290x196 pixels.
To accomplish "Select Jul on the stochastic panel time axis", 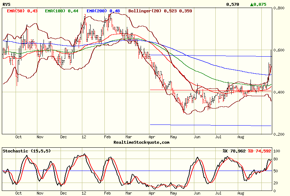I will 219,194.
